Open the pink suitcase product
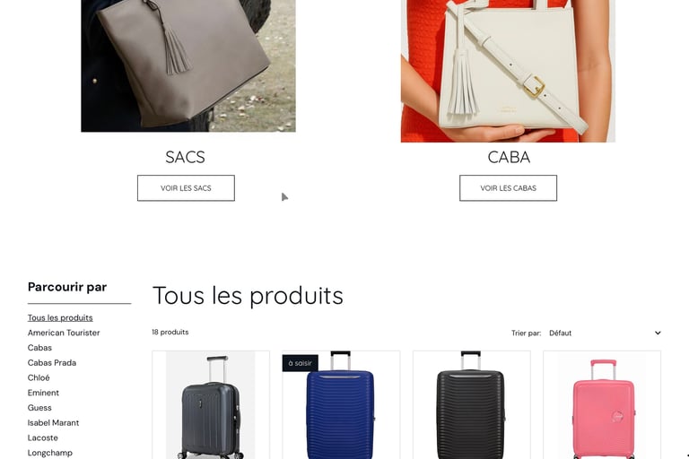Screen dimensions: 689x459 click(602, 405)
